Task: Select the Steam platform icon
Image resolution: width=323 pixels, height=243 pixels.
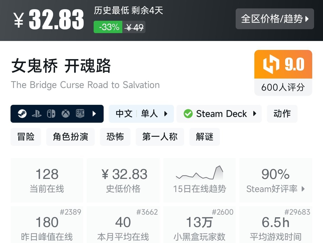Action: (23, 114)
